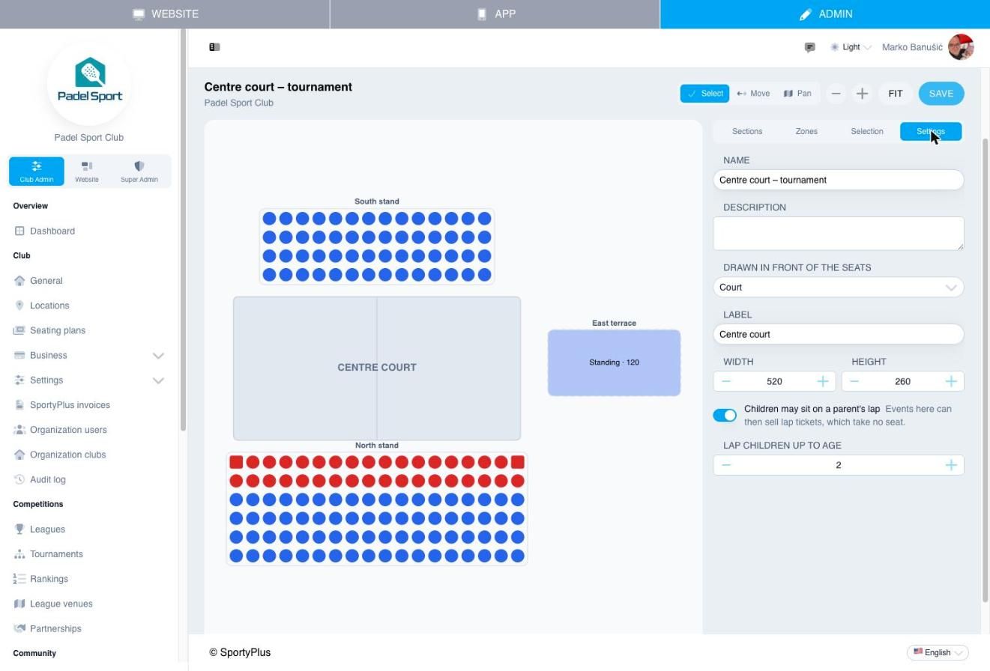Click the Description text area

[839, 234]
